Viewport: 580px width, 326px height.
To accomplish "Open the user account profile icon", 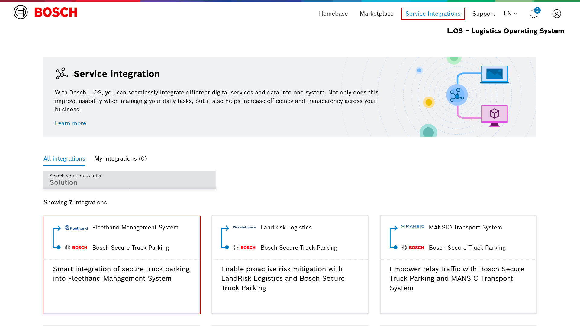I will 556,14.
